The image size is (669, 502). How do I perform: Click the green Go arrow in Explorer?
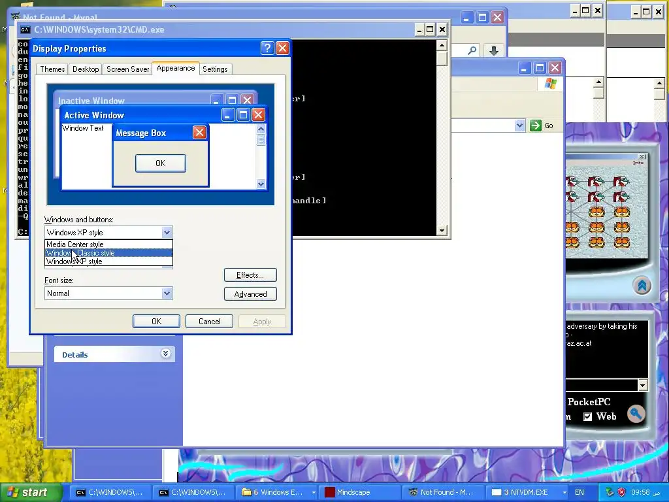[x=536, y=125]
